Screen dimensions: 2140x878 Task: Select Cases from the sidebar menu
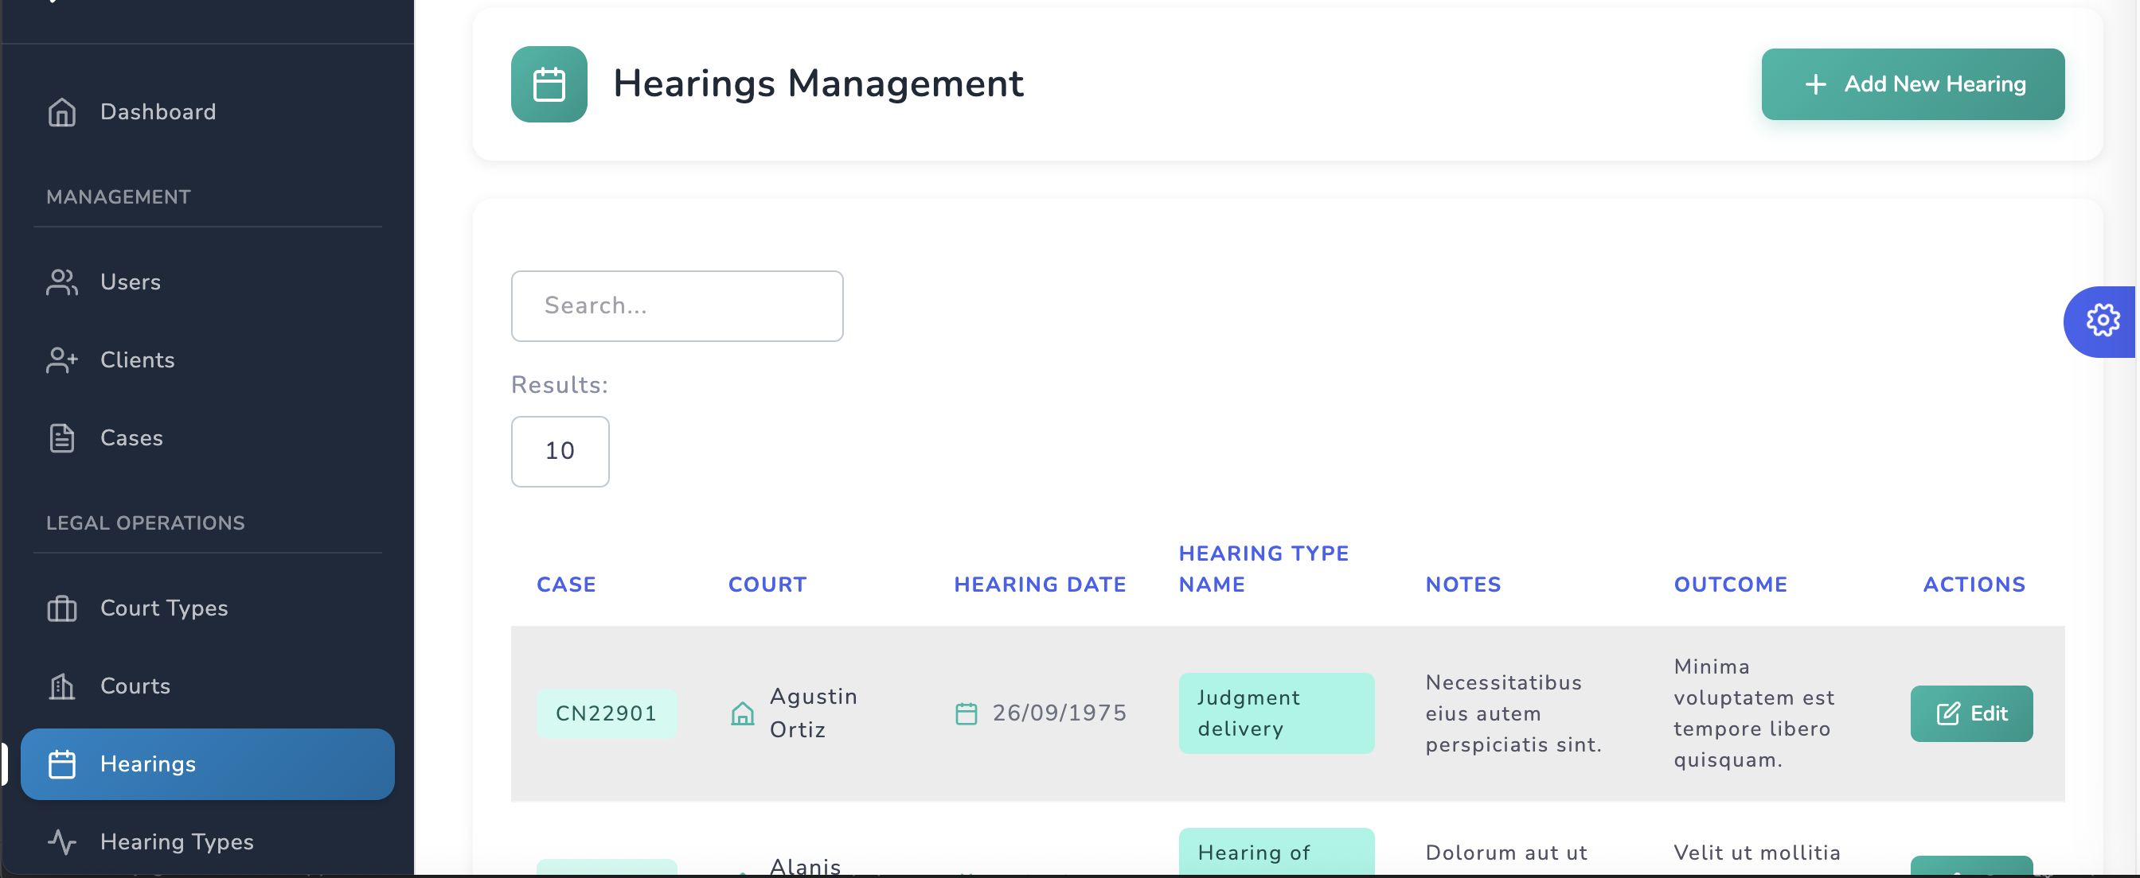coord(131,438)
